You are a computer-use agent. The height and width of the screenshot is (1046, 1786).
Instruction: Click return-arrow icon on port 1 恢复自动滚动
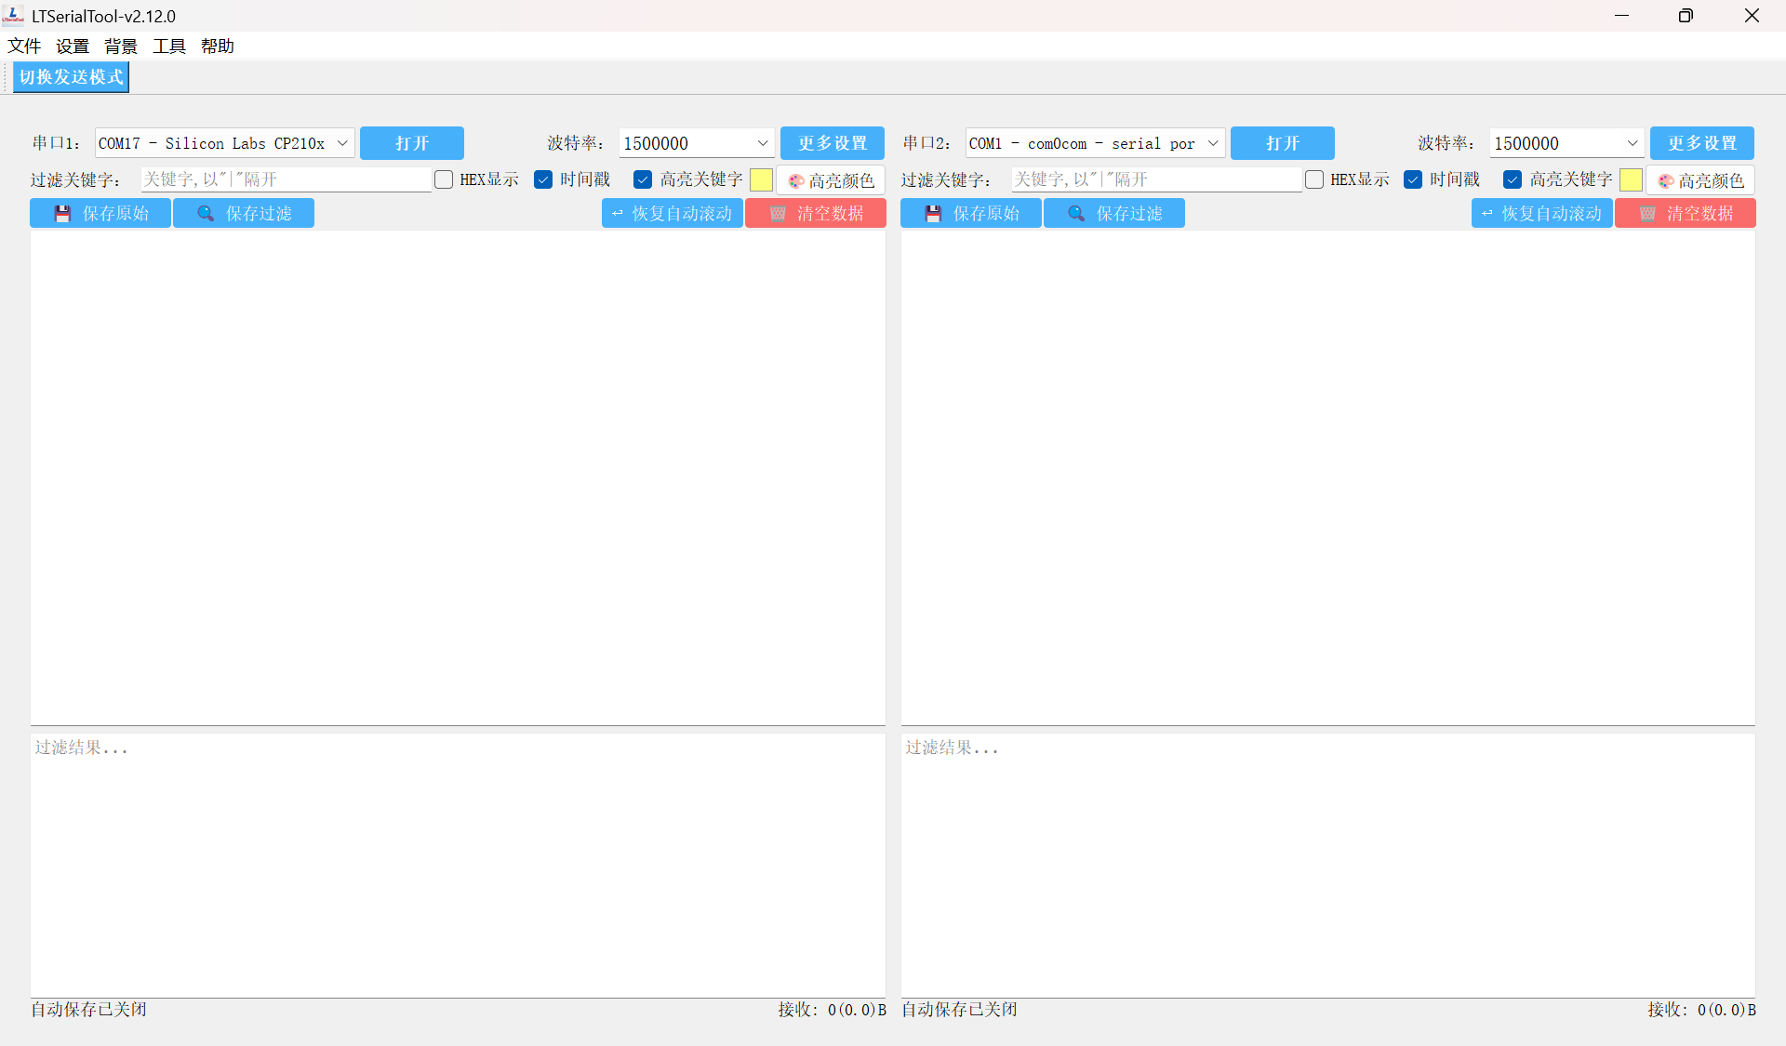[x=618, y=214]
